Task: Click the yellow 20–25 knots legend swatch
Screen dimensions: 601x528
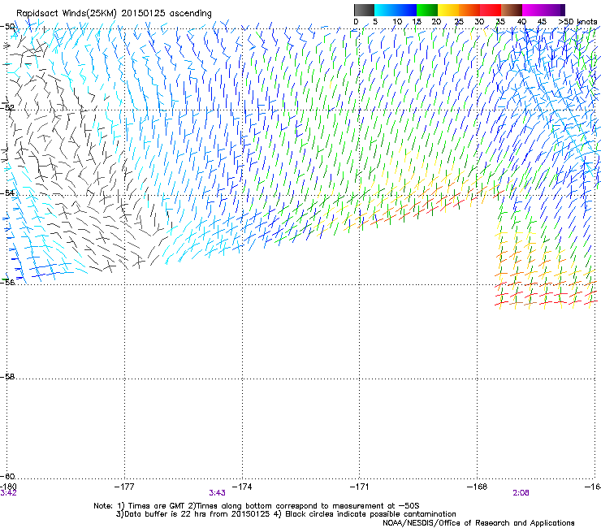Action: coord(448,10)
